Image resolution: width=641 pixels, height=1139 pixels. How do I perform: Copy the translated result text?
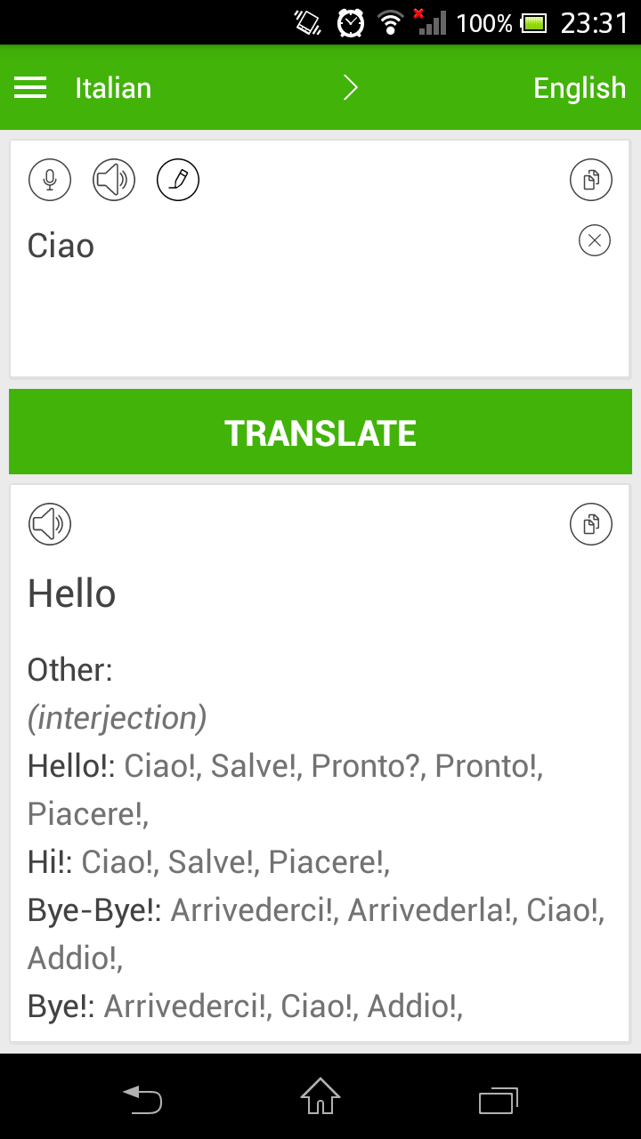591,524
